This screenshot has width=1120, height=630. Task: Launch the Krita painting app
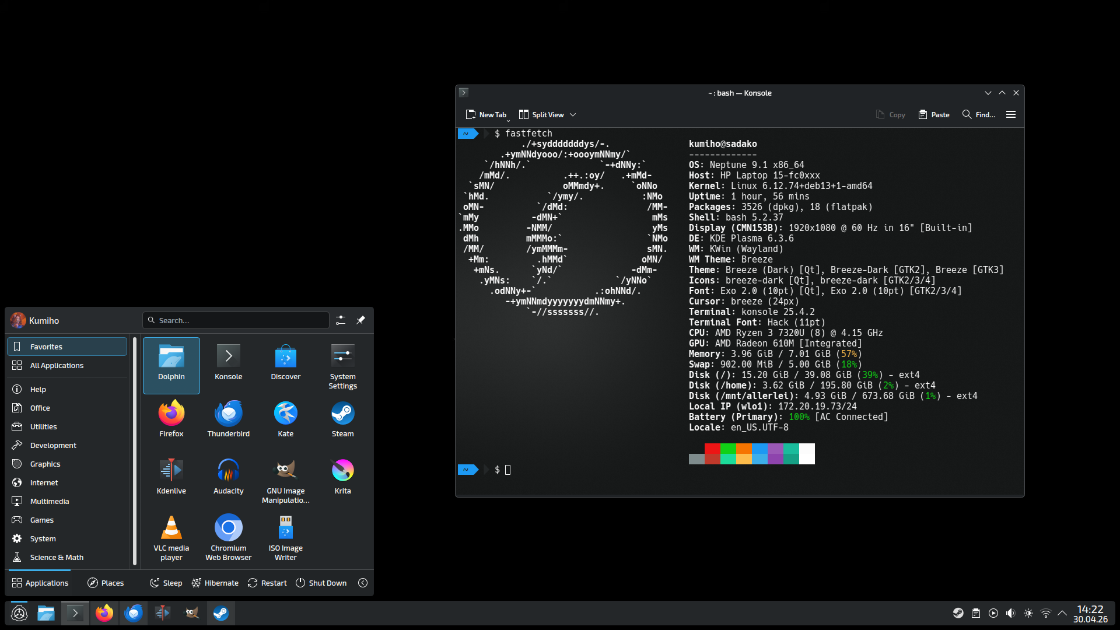(342, 480)
